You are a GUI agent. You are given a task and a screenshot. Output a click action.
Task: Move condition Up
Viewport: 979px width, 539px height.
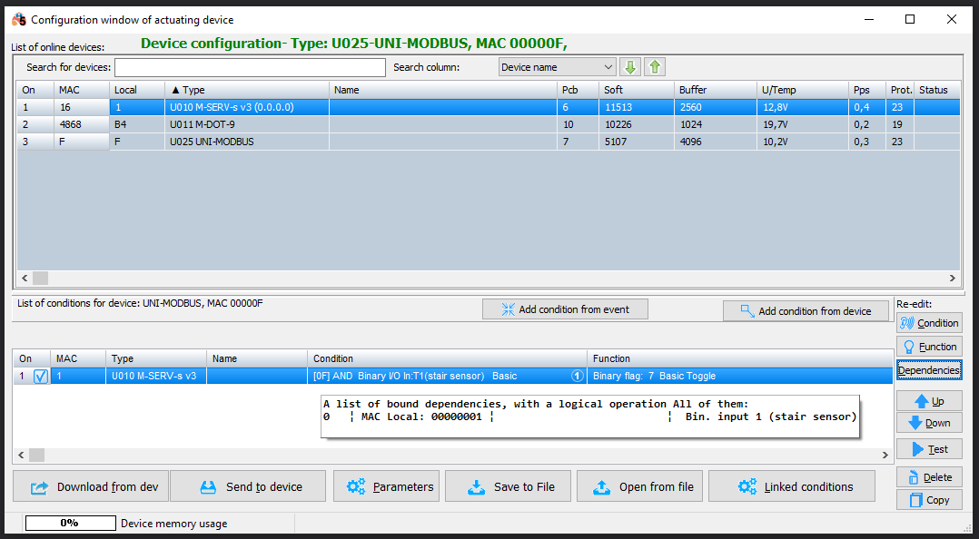[x=929, y=400]
